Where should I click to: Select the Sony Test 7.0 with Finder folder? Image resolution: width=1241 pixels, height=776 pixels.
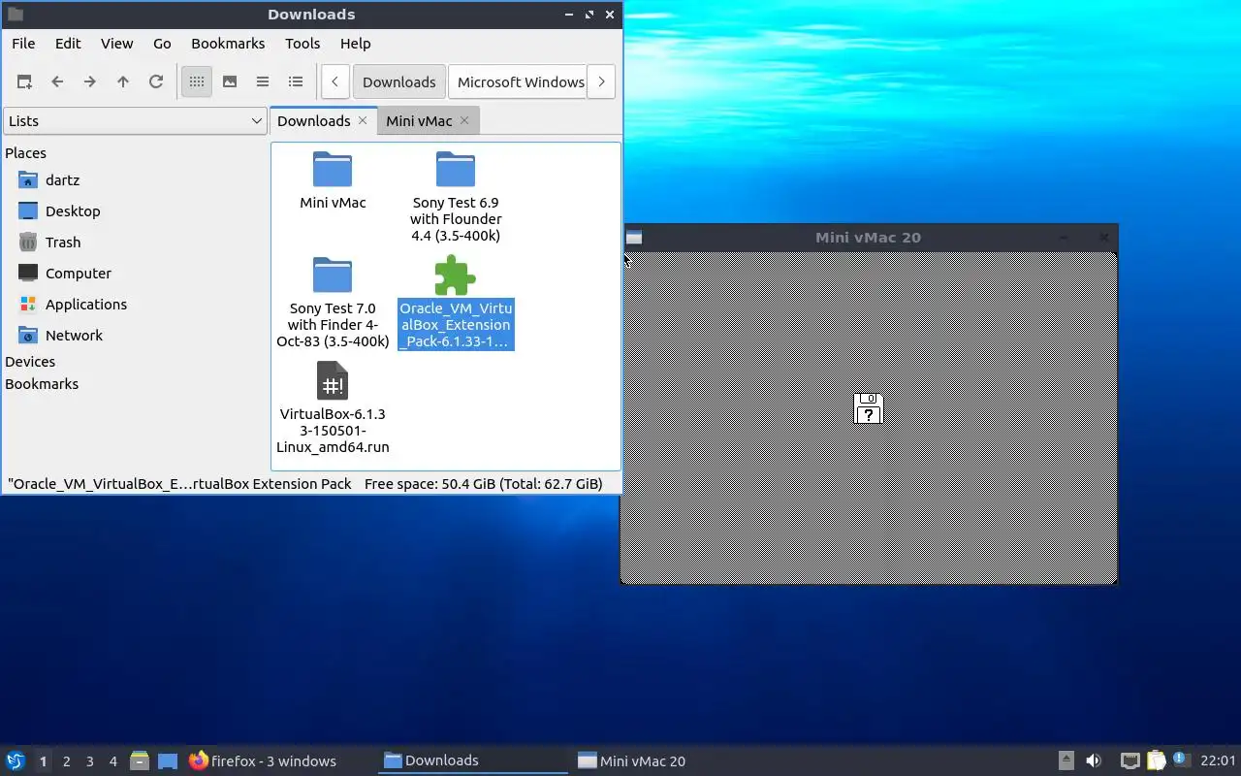(x=333, y=275)
